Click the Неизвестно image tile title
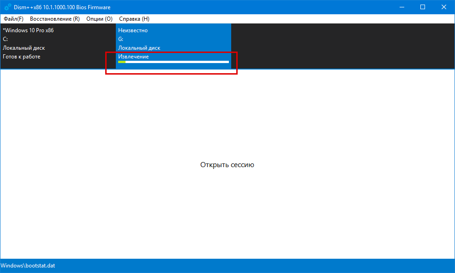 132,30
